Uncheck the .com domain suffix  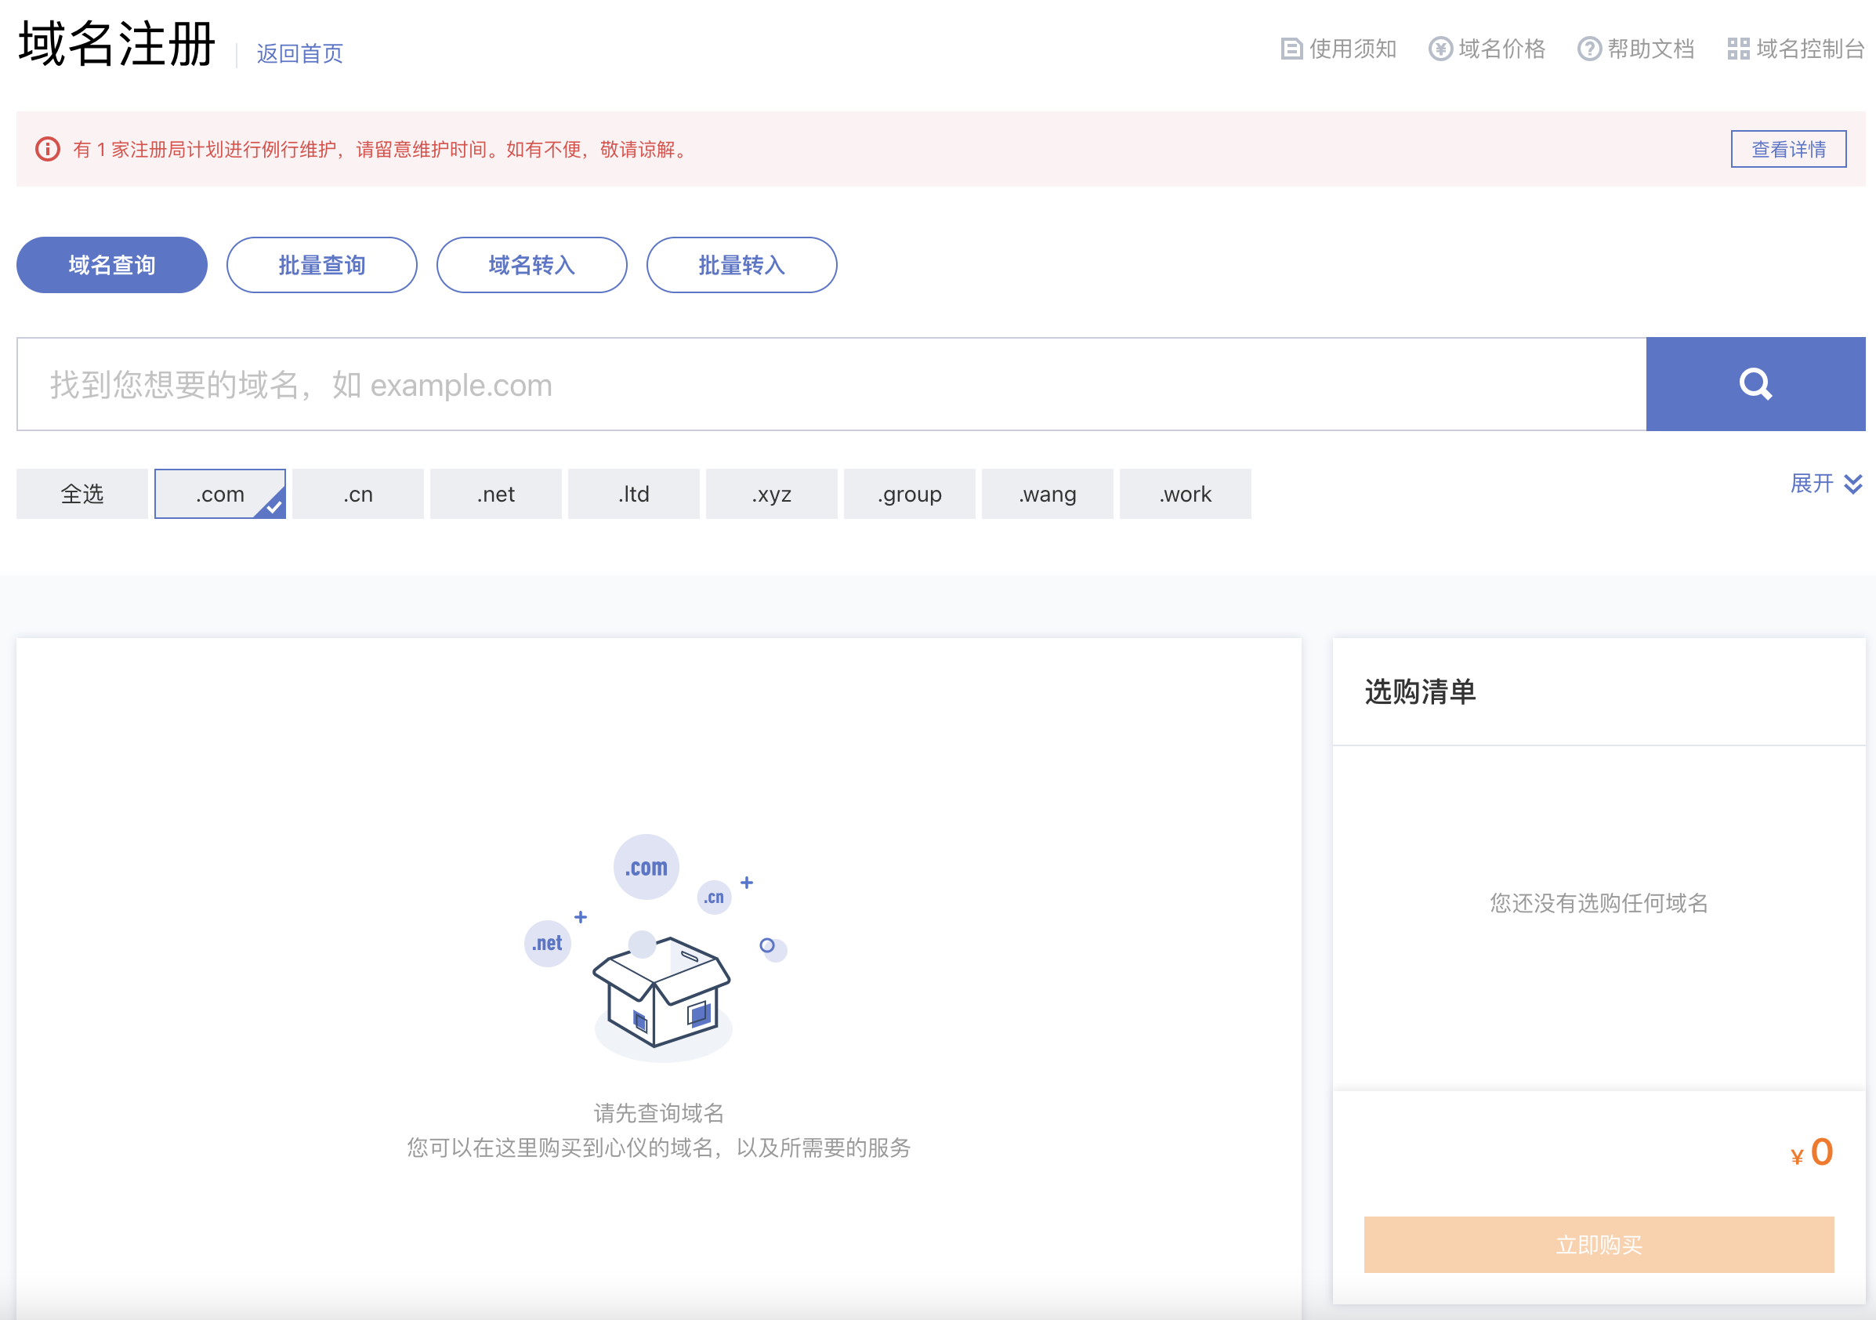[x=219, y=494]
